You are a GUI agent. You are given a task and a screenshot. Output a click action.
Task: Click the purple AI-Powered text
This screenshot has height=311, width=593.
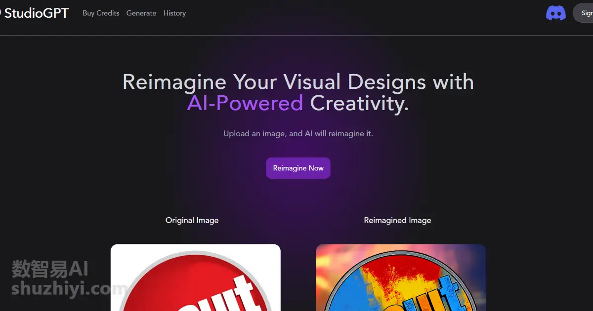coord(245,103)
